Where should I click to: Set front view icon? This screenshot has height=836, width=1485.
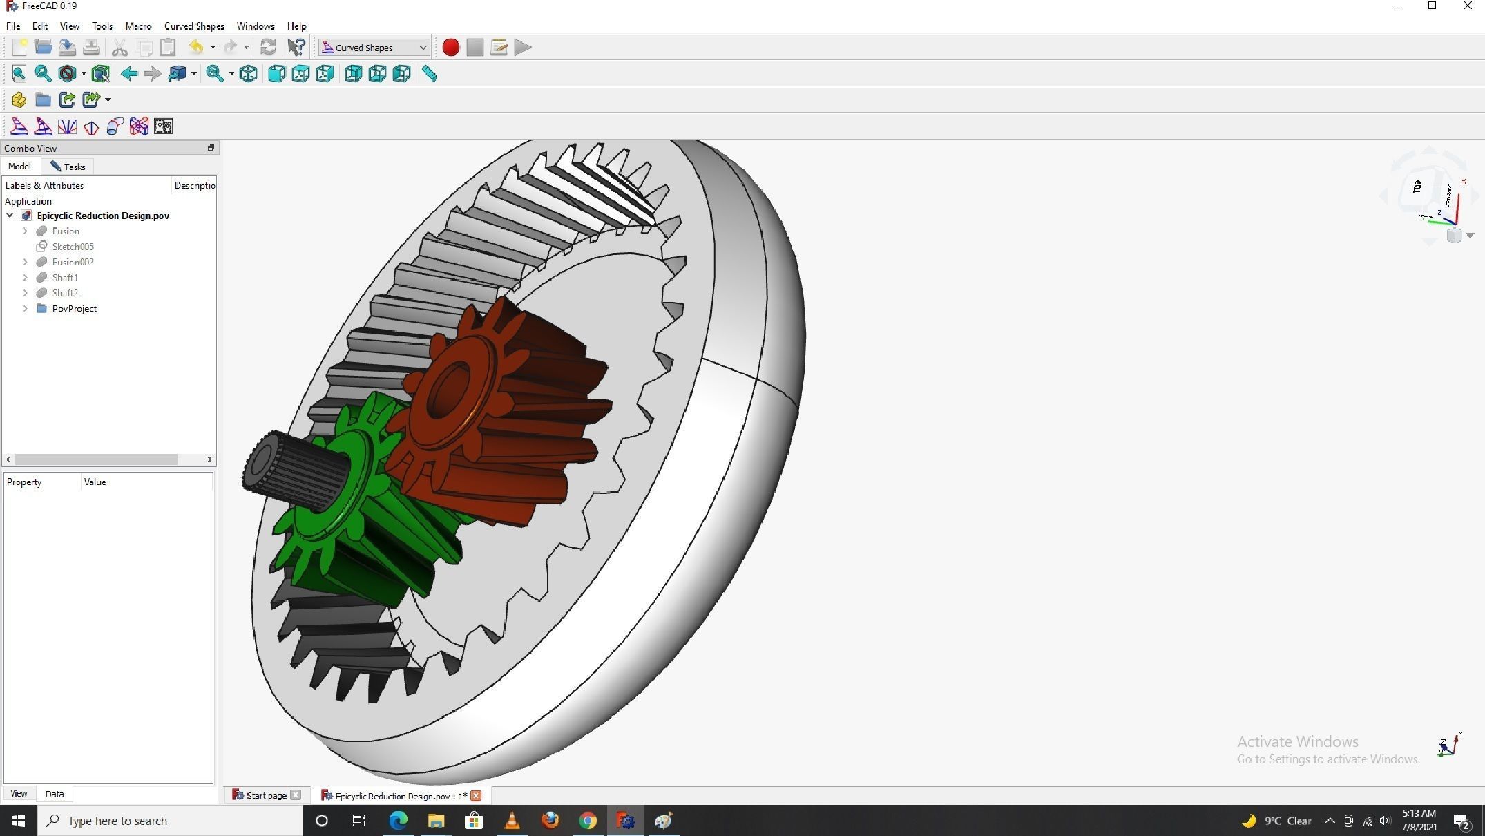tap(276, 73)
